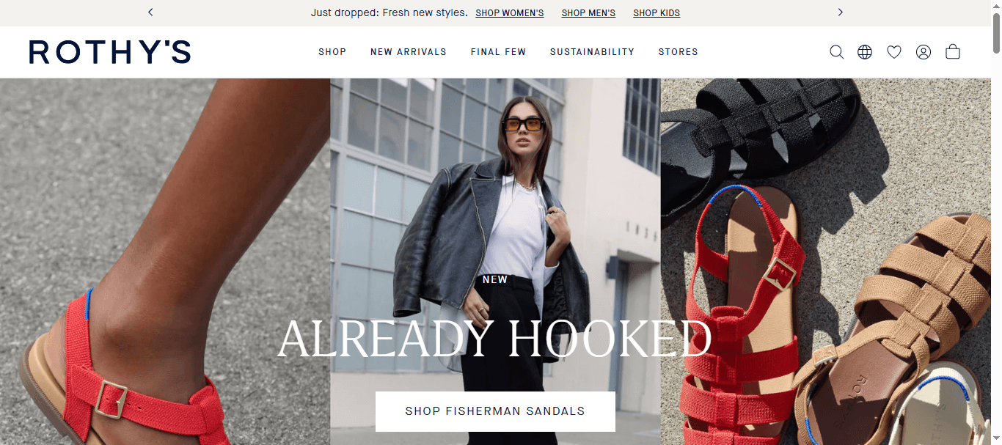Follow the Shop Kids link
The image size is (1002, 445).
pos(657,13)
